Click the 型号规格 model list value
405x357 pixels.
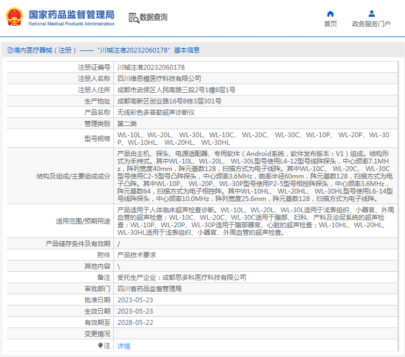(253, 139)
